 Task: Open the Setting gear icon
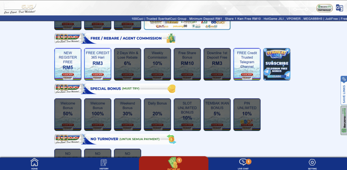point(312,162)
